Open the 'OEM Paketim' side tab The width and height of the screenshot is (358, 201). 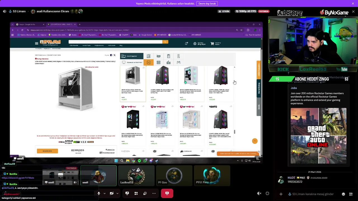(259, 70)
